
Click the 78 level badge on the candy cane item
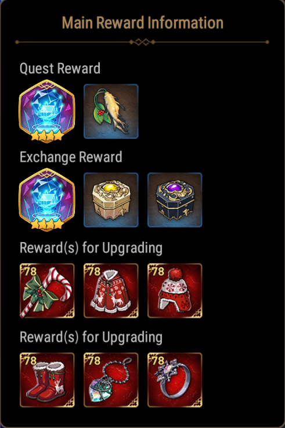[30, 271]
